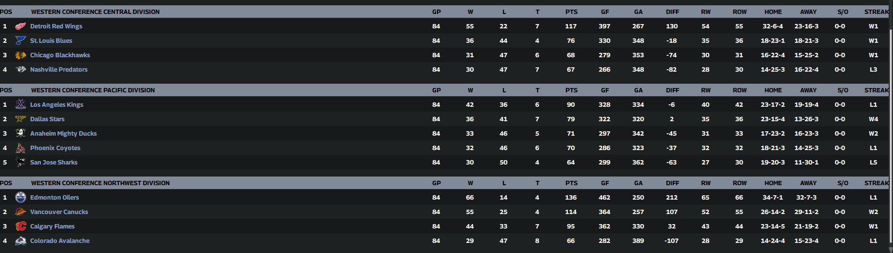
Task: Click the St. Louis Blues logo icon
Action: click(x=20, y=41)
